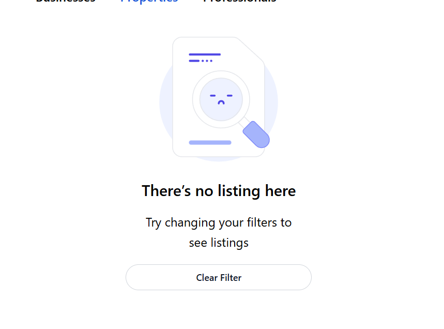Open the Professionals tab
This screenshot has width=444, height=329.
tap(239, 2)
